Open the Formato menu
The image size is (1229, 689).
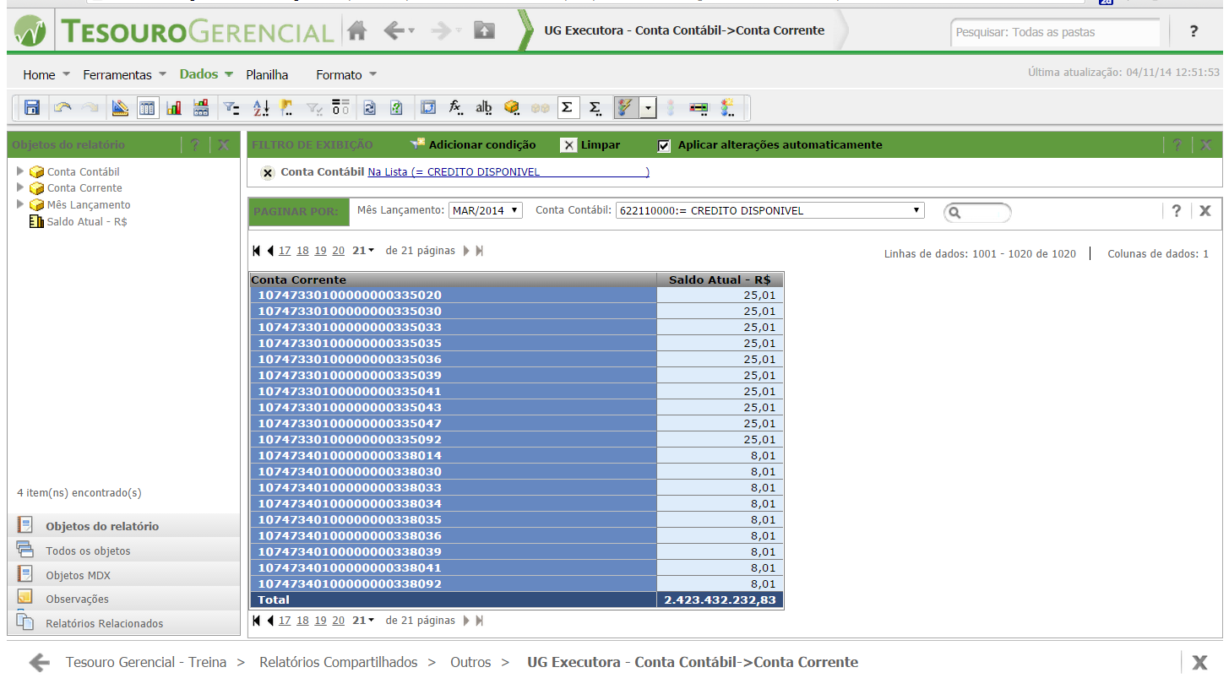point(346,74)
